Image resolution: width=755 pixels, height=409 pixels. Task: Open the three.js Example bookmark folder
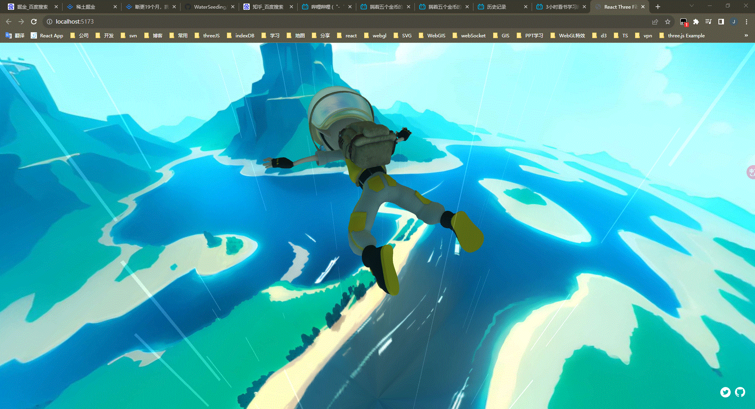(682, 35)
